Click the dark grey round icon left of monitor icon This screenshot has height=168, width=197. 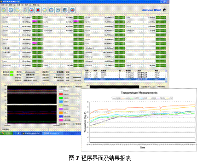coord(58,10)
